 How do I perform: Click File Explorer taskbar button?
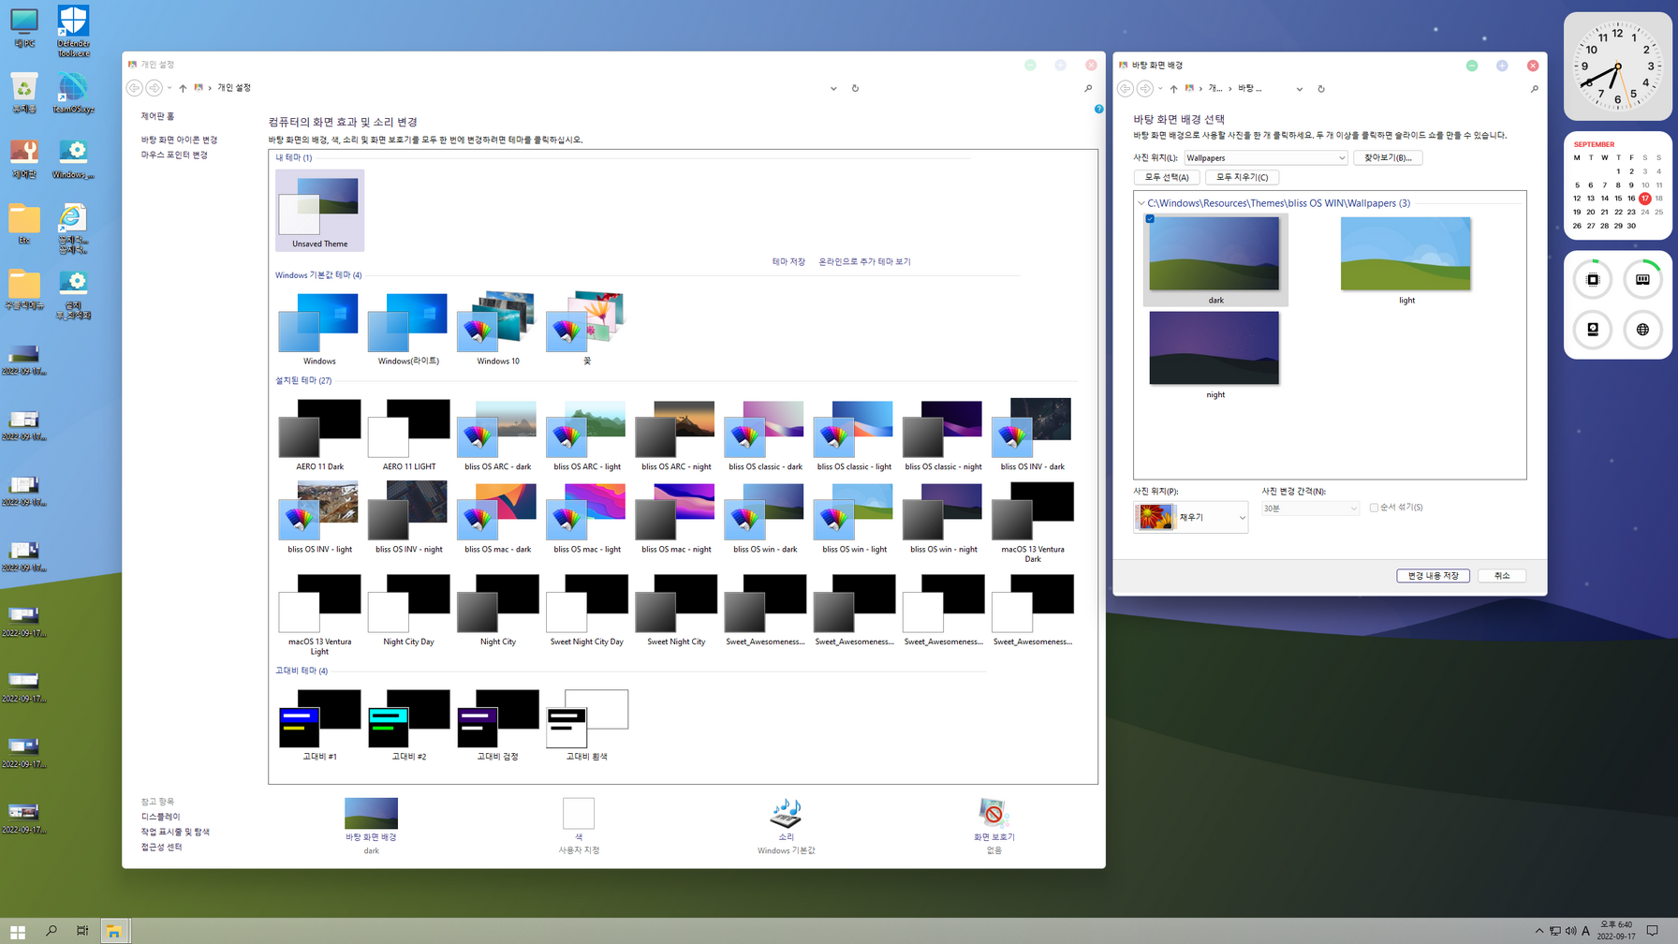point(114,931)
